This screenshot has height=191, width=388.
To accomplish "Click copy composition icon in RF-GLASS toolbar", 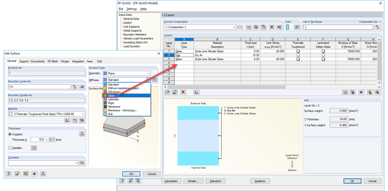I will [264, 27].
